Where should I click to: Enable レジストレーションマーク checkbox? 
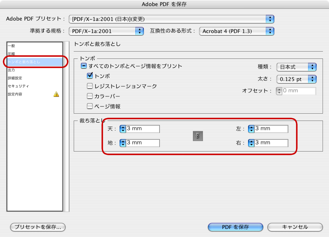(x=90, y=86)
